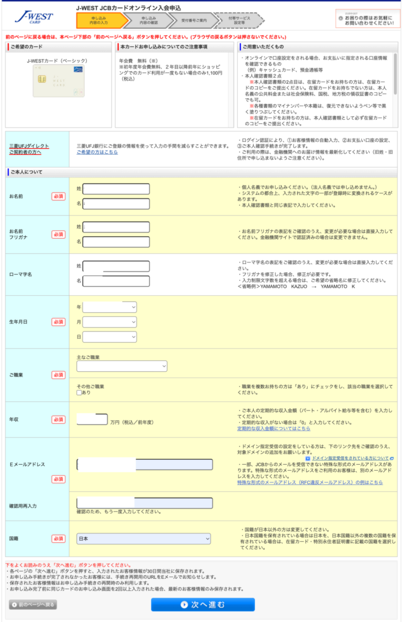This screenshot has width=403, height=622.
Task: Click the 必須 badge next to お名前
Action: 58,196
